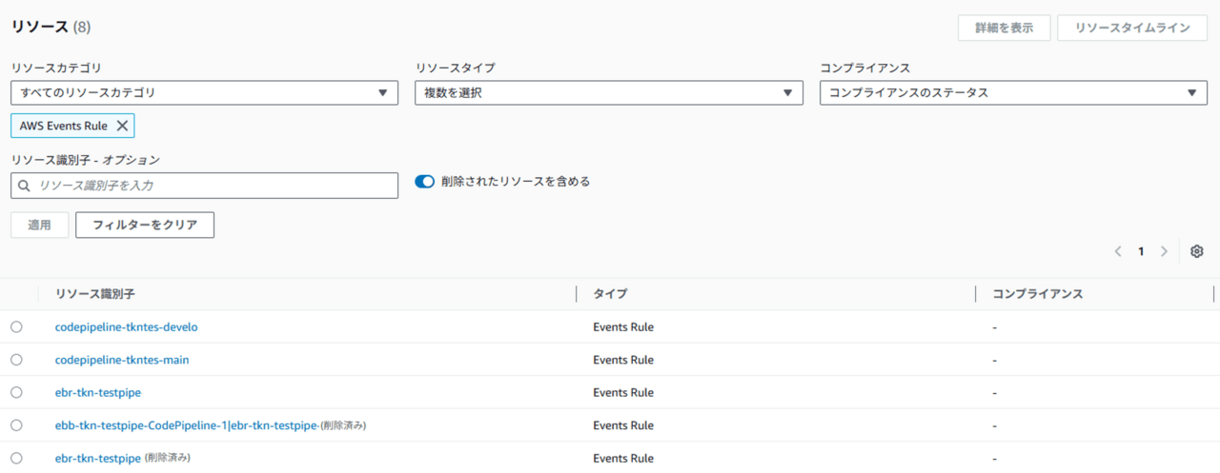
Task: Select radio for deleted ebr-tkn-testpipe row
Action: tap(16, 458)
